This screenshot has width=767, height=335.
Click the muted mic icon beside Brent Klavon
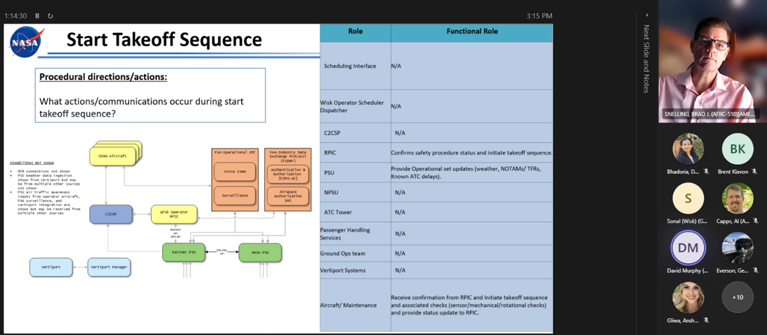(754, 172)
